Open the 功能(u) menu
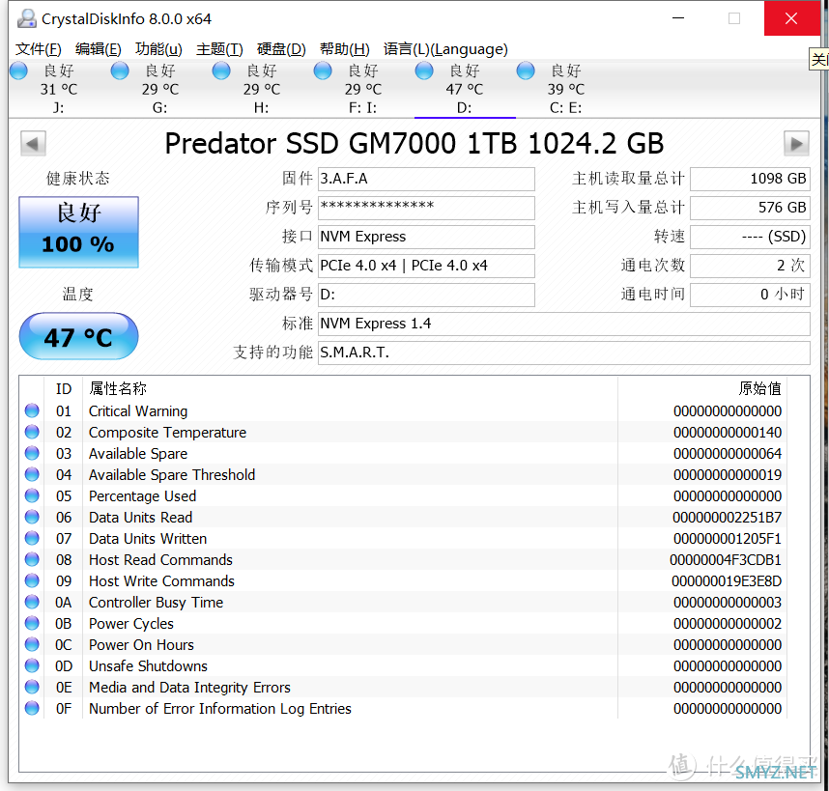This screenshot has width=829, height=791. 158,49
